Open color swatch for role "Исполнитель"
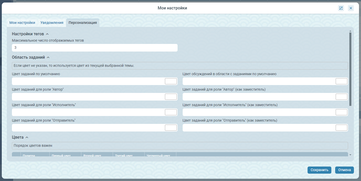 [171, 112]
